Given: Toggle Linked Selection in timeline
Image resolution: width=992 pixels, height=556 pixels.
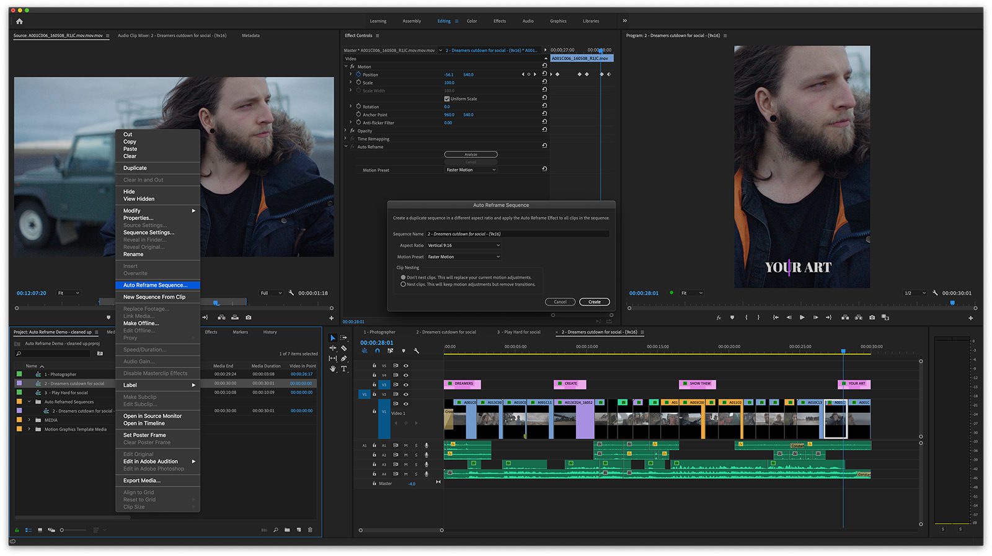Looking at the screenshot, I should click(390, 351).
